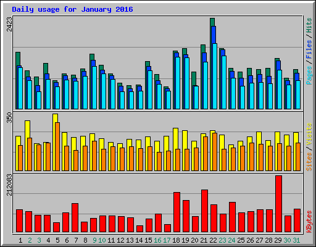Click day 9 on the x-axis
This screenshot has width=316, height=247.
point(94,240)
